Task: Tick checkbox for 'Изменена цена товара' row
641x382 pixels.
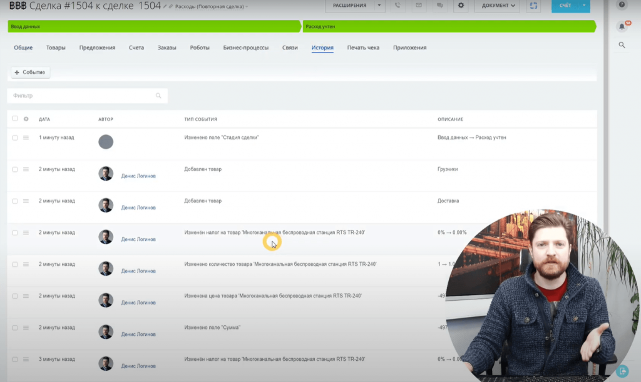Action: click(x=15, y=296)
